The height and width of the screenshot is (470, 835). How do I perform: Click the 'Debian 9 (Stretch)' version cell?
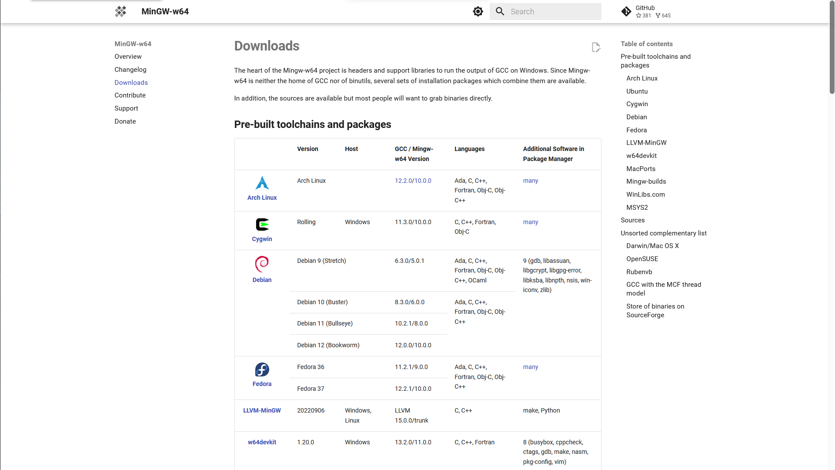pyautogui.click(x=321, y=261)
